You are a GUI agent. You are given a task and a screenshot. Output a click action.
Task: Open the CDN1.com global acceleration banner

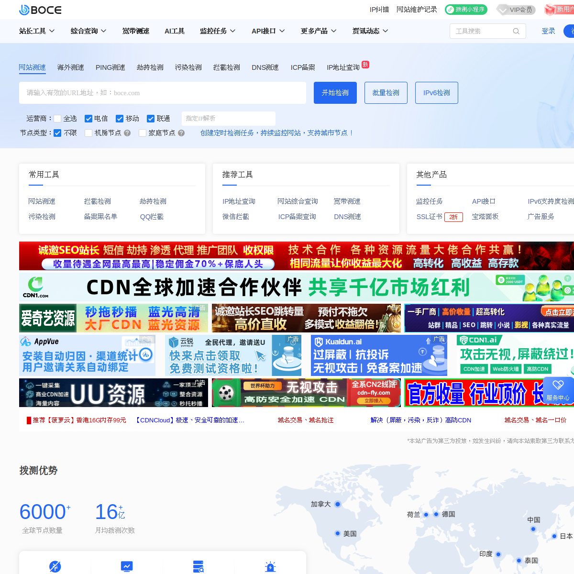click(x=297, y=287)
